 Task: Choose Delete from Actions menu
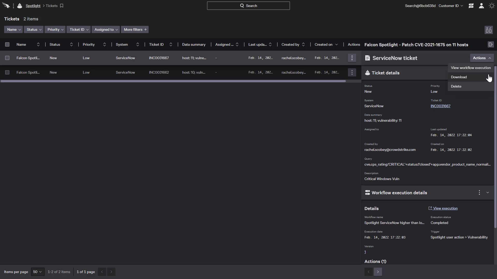(x=471, y=86)
